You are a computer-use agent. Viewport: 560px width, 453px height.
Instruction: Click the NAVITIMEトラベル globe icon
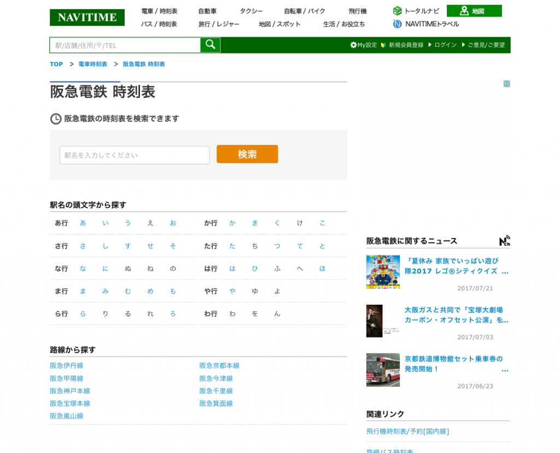pyautogui.click(x=397, y=24)
